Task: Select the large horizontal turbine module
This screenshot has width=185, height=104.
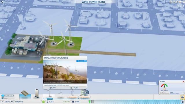Action: coord(61,95)
